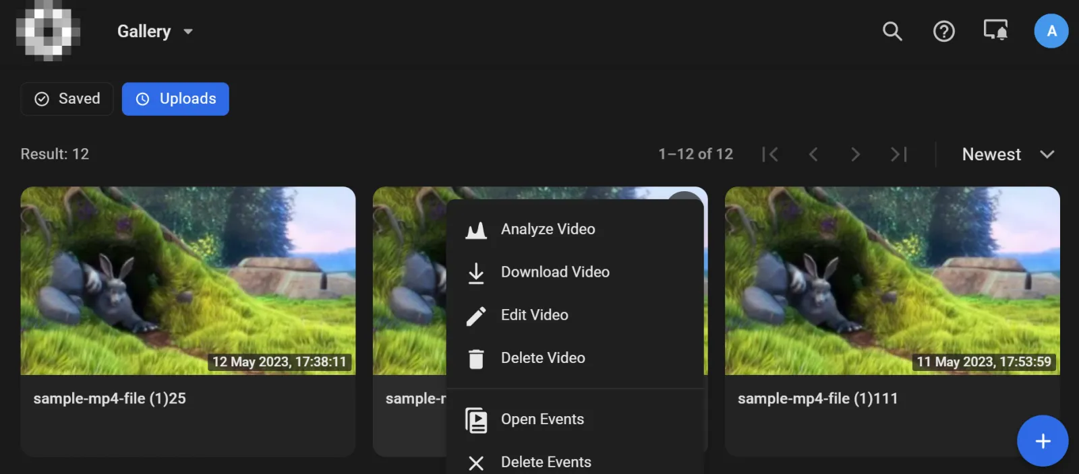Click the pixelated app logo
This screenshot has height=474, width=1079.
pos(48,31)
